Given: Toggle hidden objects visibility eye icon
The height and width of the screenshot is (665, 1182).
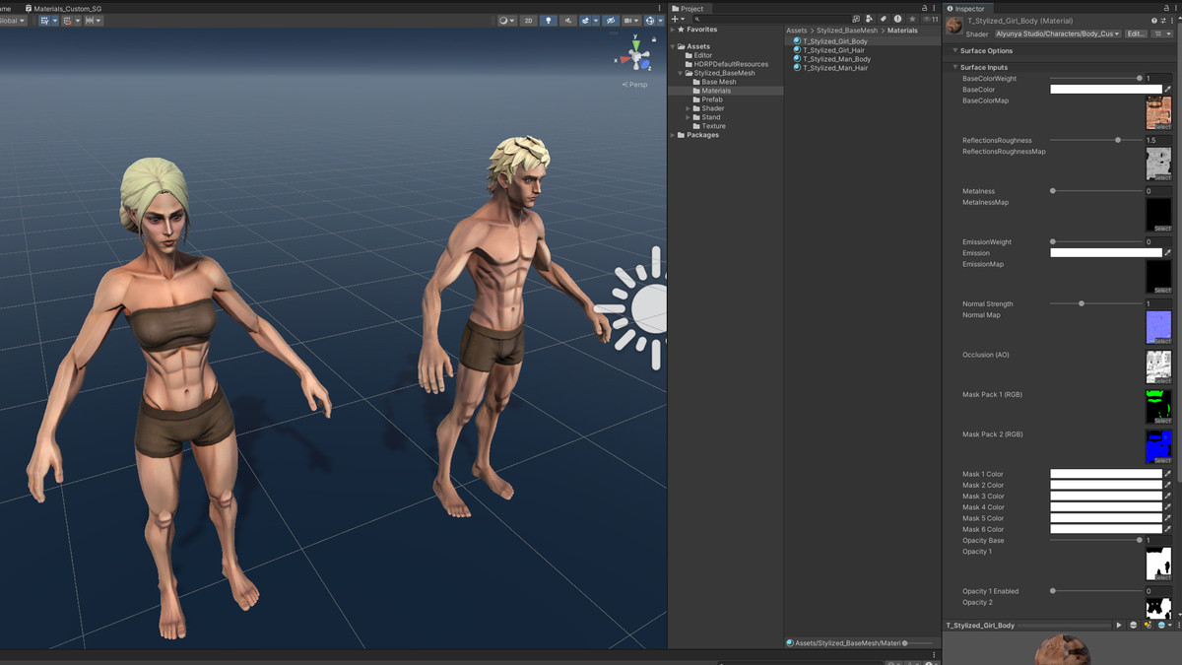Looking at the screenshot, I should pos(611,20).
